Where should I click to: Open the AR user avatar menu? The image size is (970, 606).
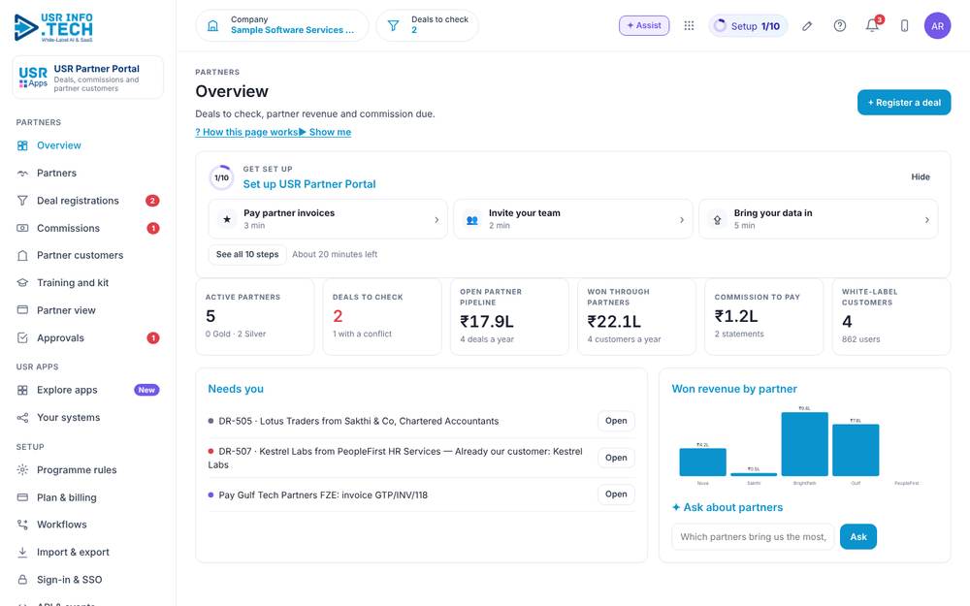(x=937, y=25)
